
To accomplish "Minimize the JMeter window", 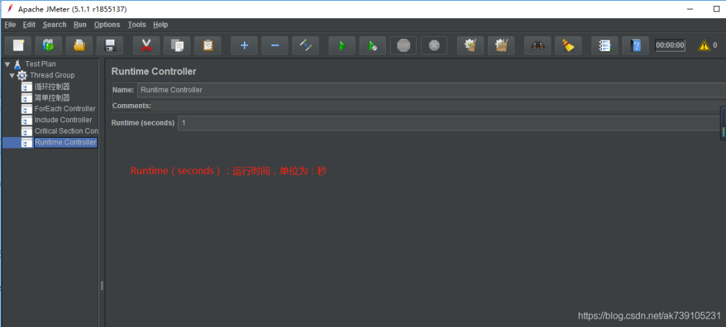I will coord(690,9).
